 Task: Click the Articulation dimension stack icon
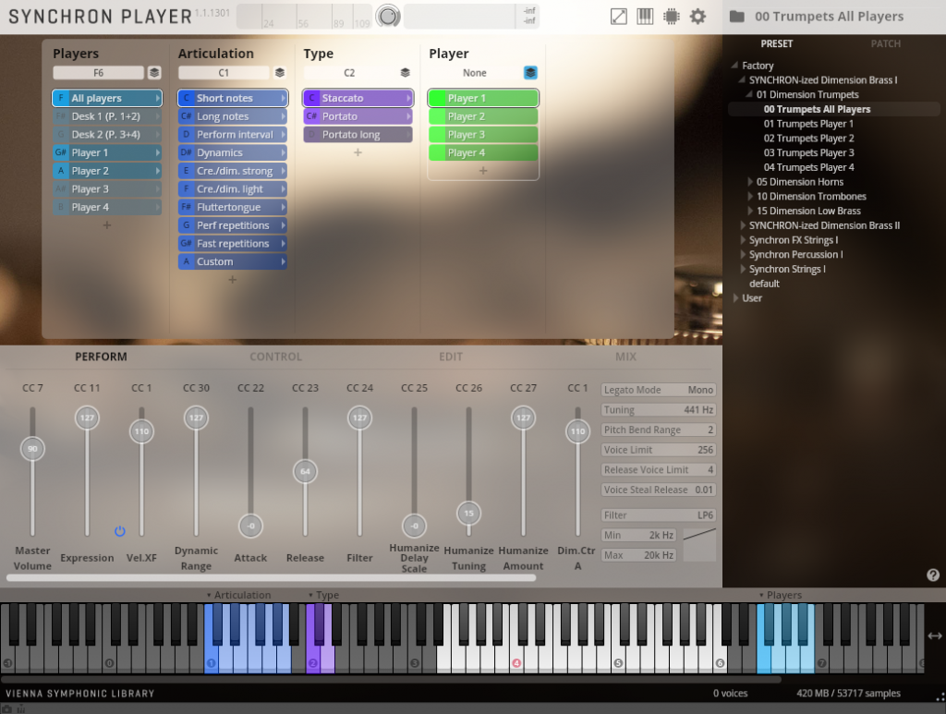click(x=280, y=72)
